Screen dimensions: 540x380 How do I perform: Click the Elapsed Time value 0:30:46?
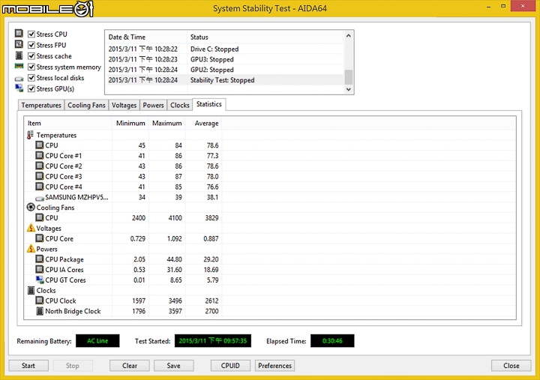pos(332,341)
